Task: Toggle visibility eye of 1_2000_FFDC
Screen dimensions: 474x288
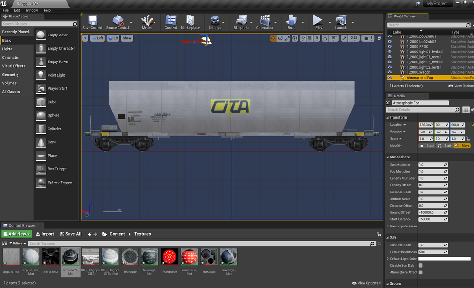Action: click(x=390, y=47)
